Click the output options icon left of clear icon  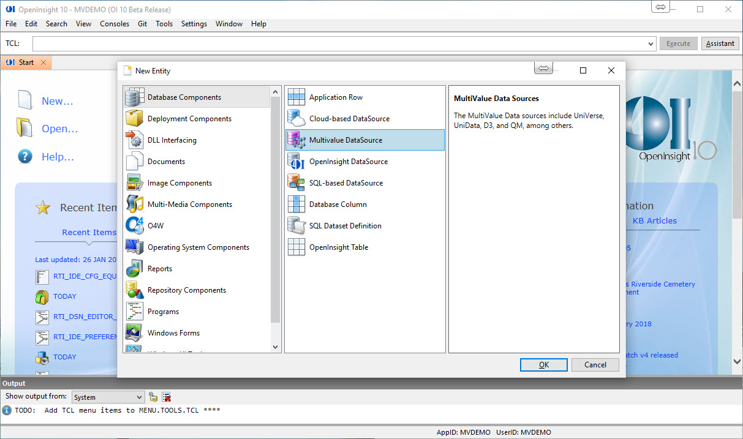153,397
